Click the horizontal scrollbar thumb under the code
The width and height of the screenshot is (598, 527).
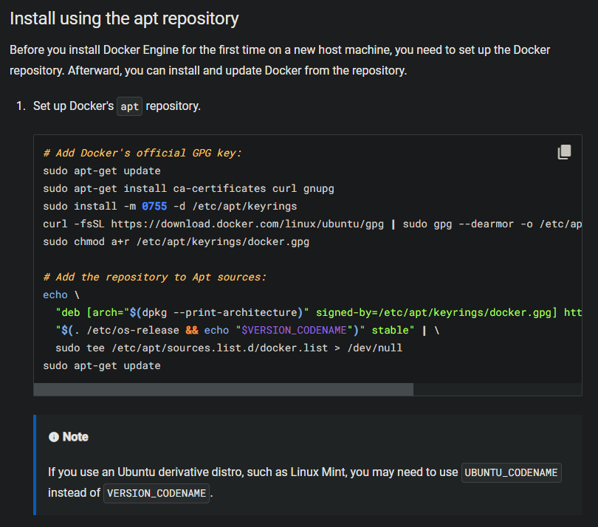tap(224, 389)
